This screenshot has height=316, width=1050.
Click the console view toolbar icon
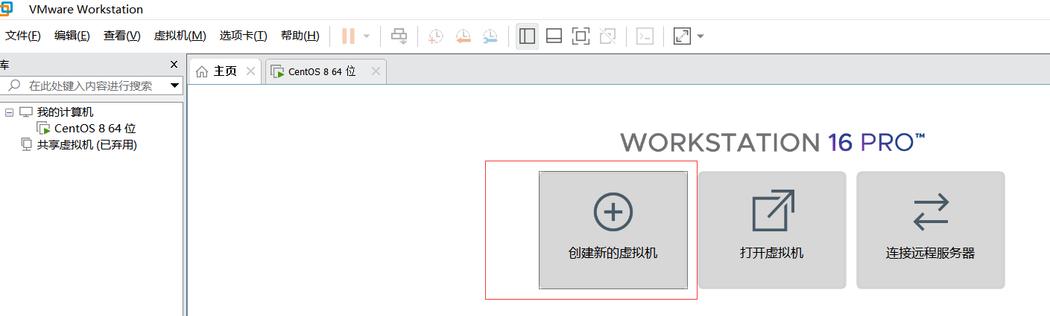tap(645, 36)
